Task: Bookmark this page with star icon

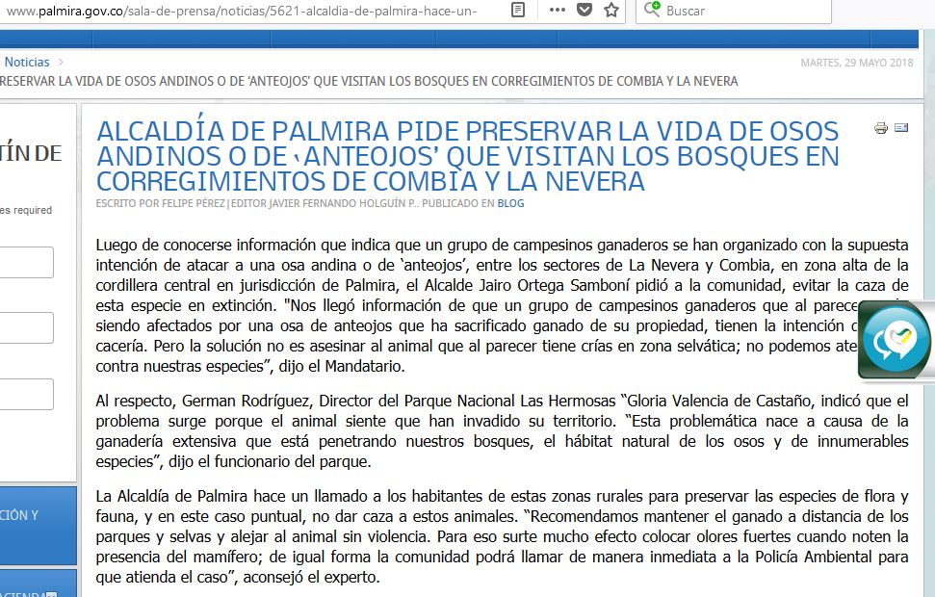Action: point(611,10)
